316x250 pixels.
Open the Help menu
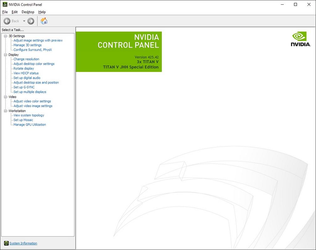pos(42,12)
